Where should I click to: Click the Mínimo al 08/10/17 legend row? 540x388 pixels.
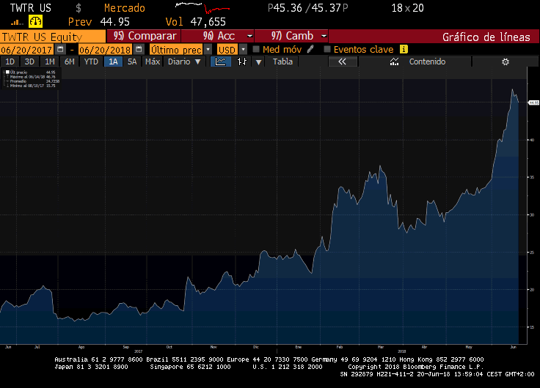click(x=32, y=86)
